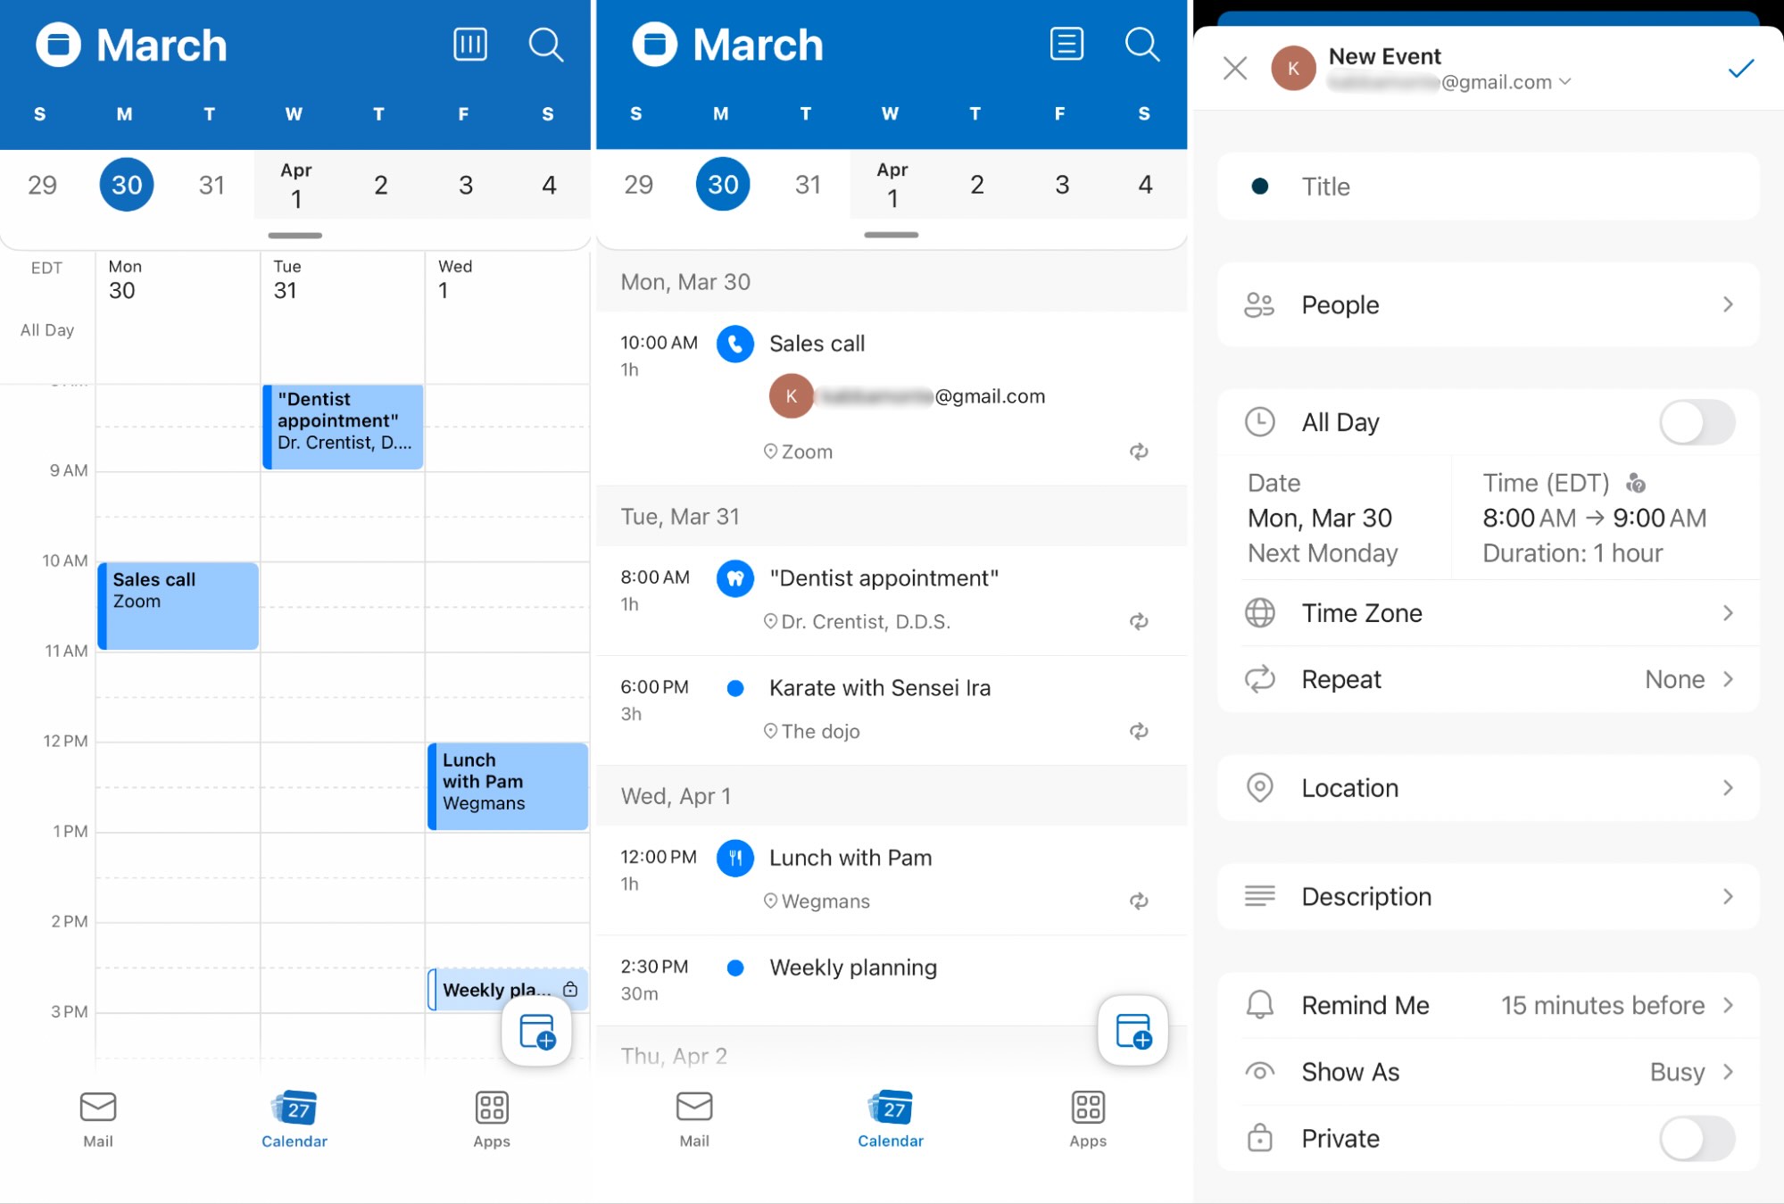Open search in the calendar header
The image size is (1784, 1204).
pyautogui.click(x=546, y=45)
